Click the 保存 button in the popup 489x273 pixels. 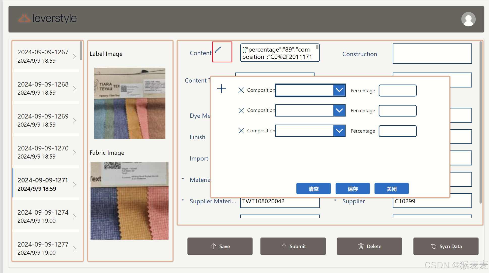(x=353, y=189)
